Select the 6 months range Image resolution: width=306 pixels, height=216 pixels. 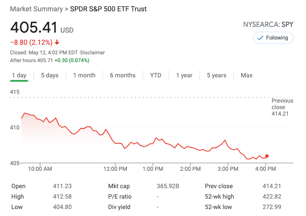click(123, 75)
